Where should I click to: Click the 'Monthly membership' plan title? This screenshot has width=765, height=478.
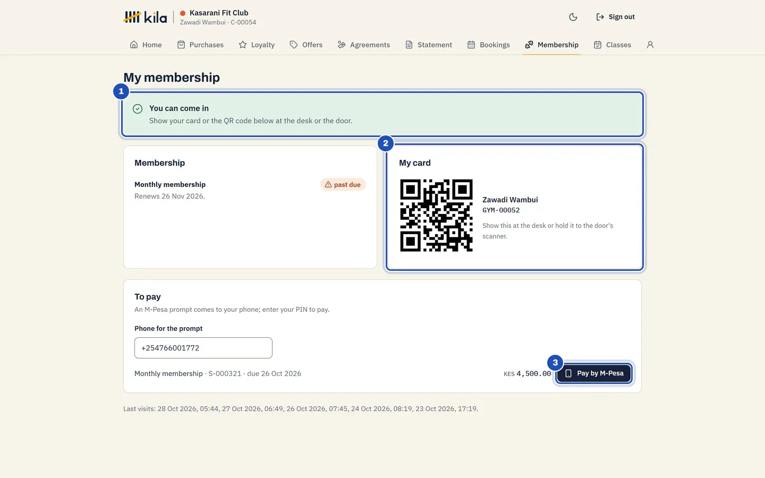click(170, 185)
